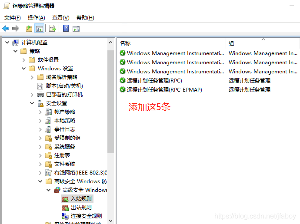
Task: Click the Windows 设置 folder icon
Action: point(32,68)
